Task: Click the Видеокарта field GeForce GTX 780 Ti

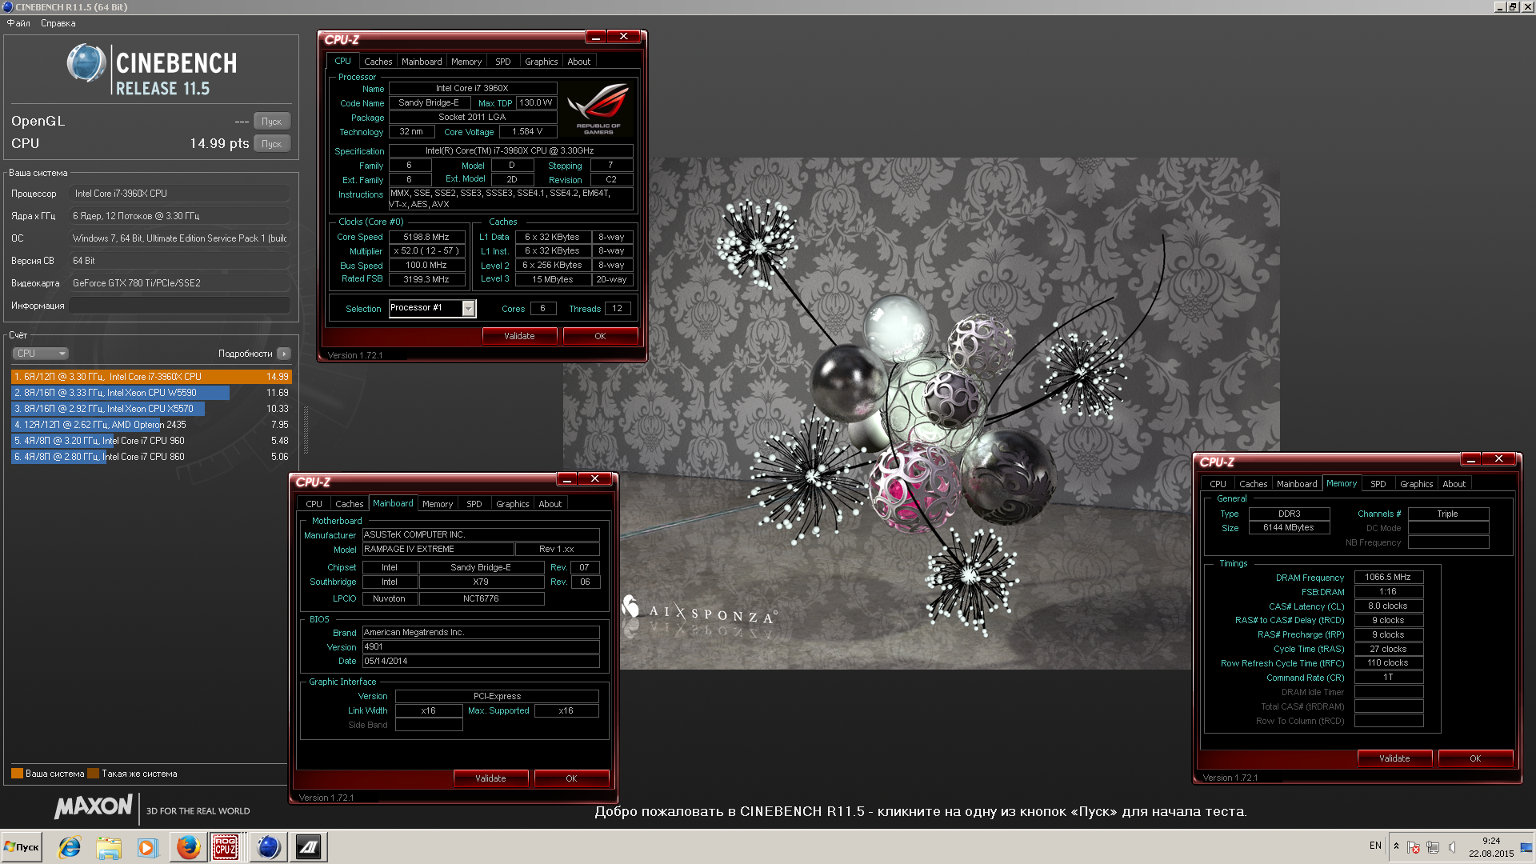Action: tap(180, 283)
